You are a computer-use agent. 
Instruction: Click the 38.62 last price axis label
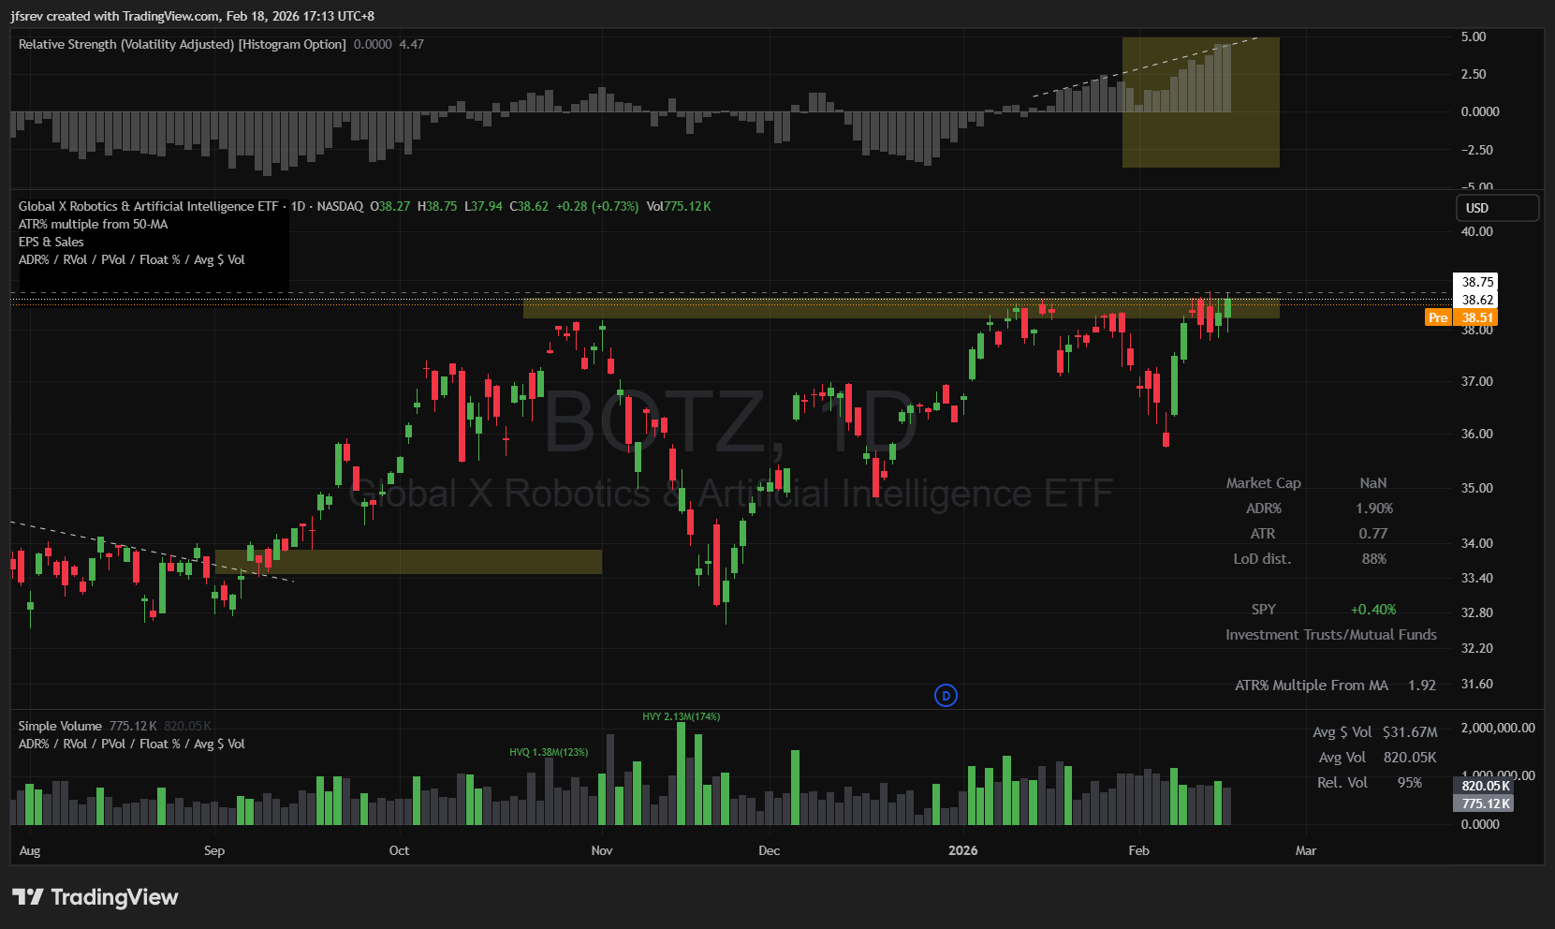(x=1477, y=300)
